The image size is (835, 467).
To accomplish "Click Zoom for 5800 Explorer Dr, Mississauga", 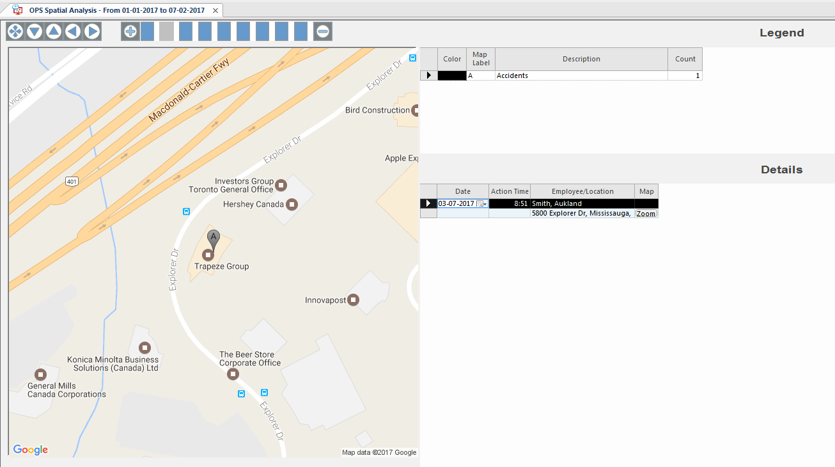I will 646,213.
